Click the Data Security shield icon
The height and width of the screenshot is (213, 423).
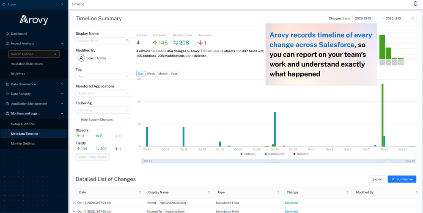pos(7,94)
